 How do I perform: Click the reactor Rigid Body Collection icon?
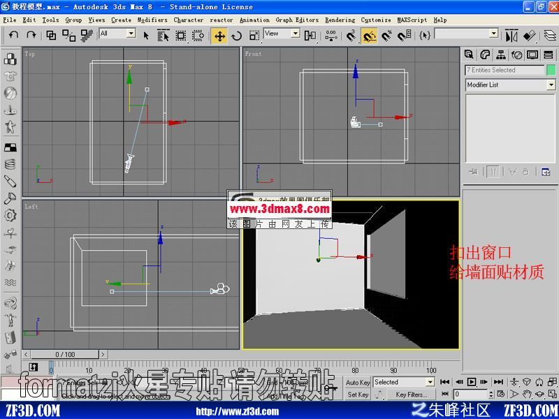(x=10, y=59)
